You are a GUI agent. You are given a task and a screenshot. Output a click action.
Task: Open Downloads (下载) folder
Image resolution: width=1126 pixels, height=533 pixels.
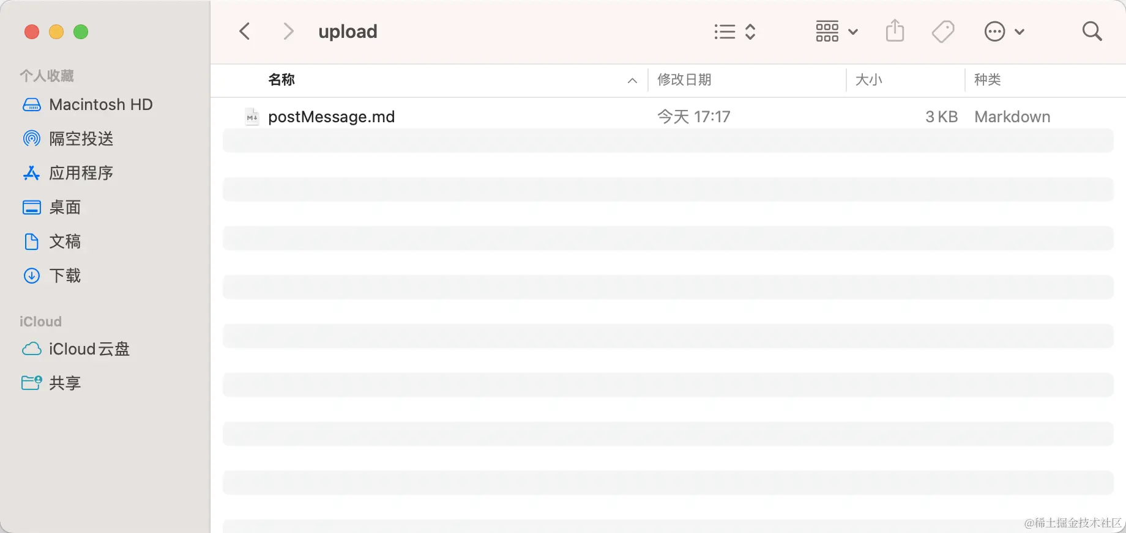pos(64,276)
